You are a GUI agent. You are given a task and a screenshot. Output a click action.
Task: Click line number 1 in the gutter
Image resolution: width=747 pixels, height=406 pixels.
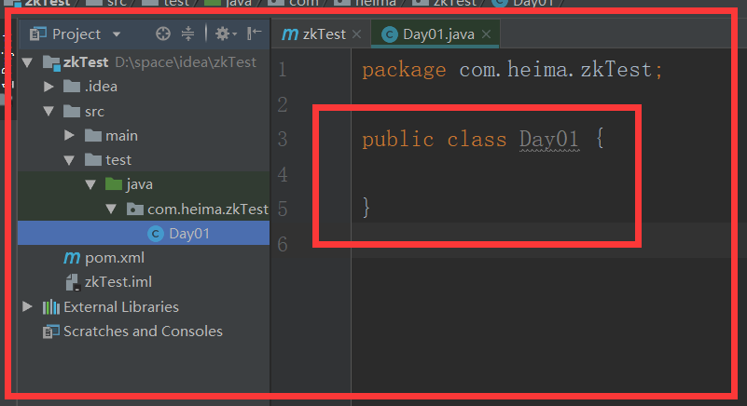283,70
